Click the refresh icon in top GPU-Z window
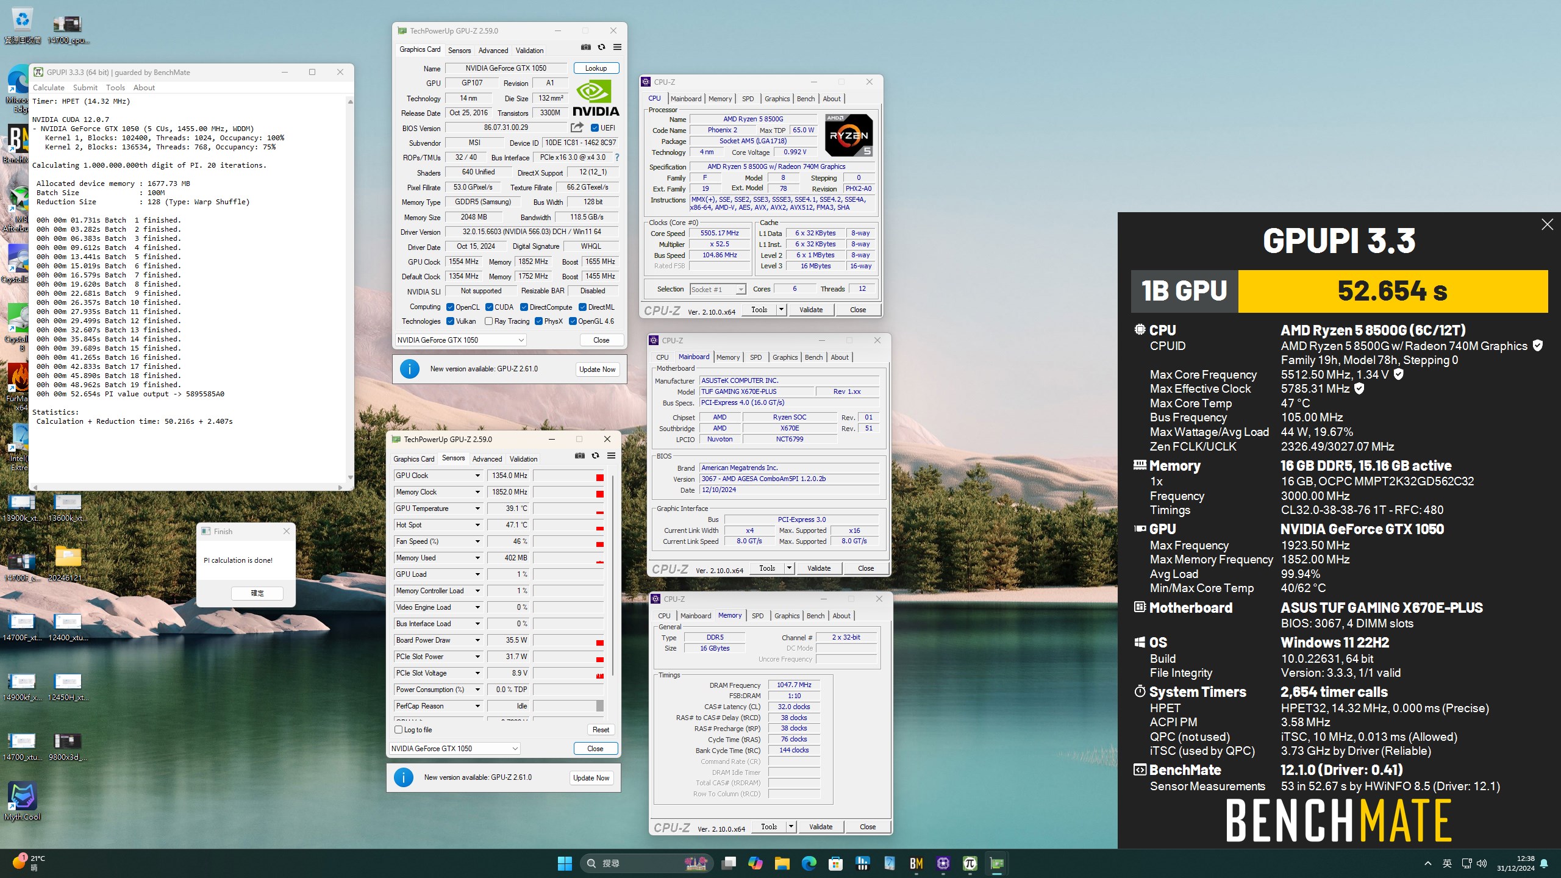Viewport: 1561px width, 878px height. (601, 48)
